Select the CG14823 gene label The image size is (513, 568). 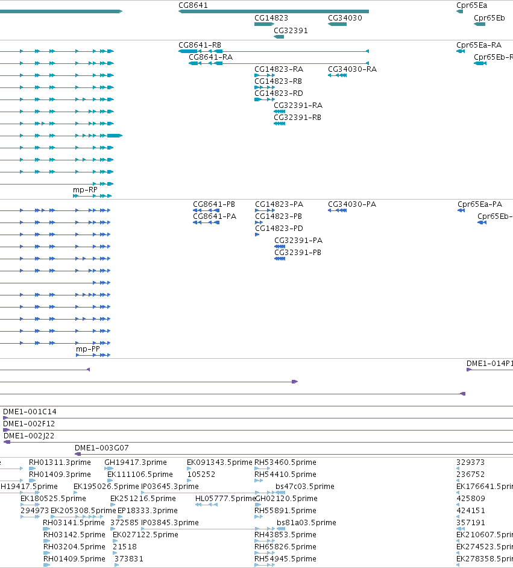[x=271, y=18]
